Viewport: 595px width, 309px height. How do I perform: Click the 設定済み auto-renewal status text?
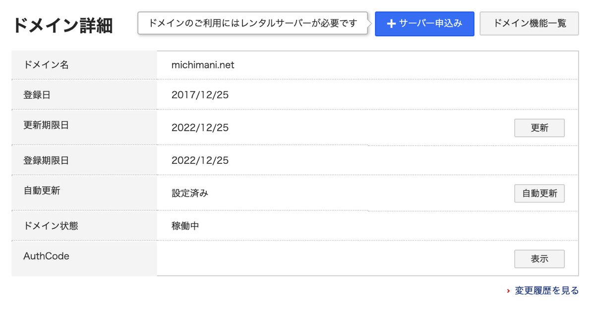pos(190,193)
